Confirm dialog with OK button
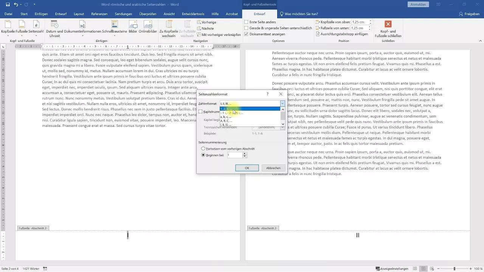The width and height of the screenshot is (484, 272). [x=247, y=168]
